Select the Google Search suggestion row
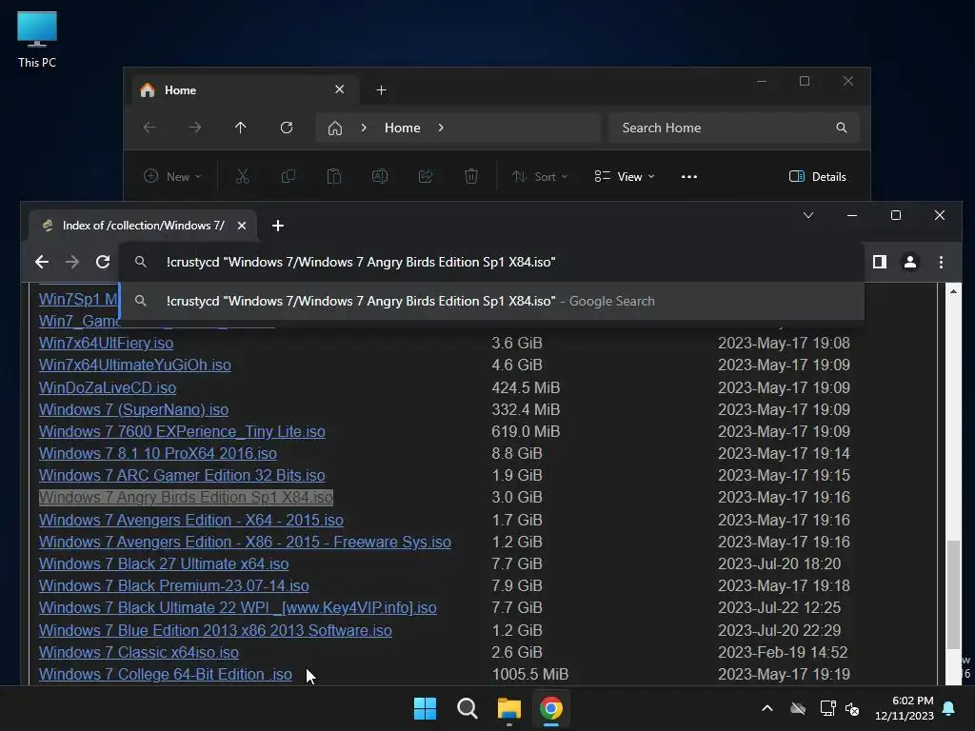 491,301
